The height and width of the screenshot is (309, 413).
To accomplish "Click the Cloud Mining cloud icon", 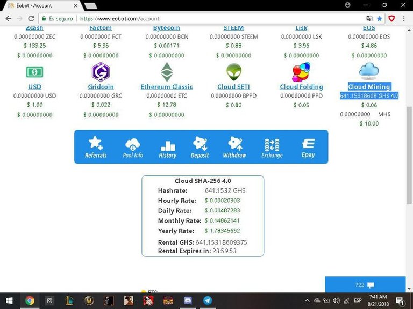I will (x=369, y=71).
